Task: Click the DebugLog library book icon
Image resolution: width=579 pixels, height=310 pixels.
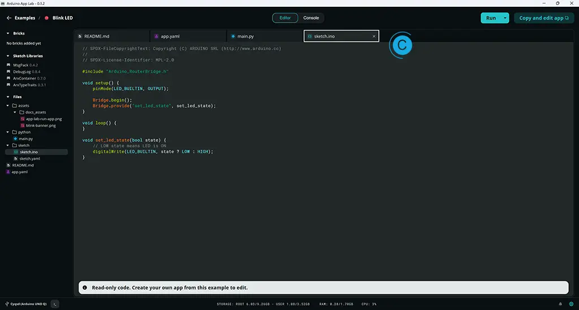Action: 8,72
